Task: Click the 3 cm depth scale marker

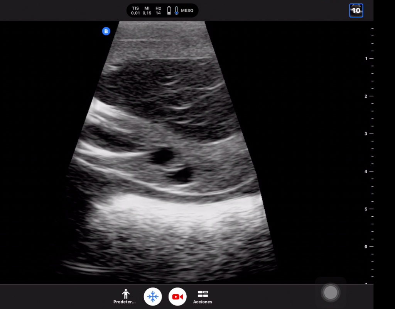Action: [x=368, y=134]
